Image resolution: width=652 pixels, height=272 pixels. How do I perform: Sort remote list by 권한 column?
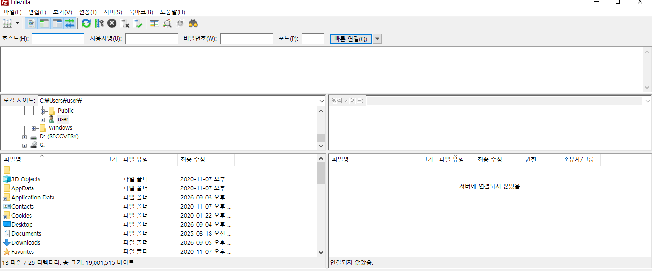(541, 160)
